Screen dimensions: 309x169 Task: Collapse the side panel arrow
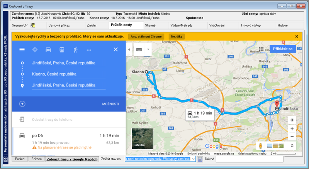pyautogui.click(x=129, y=49)
